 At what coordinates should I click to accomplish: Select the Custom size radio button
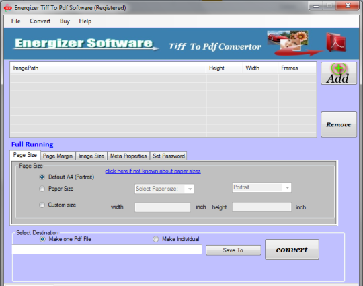42,205
